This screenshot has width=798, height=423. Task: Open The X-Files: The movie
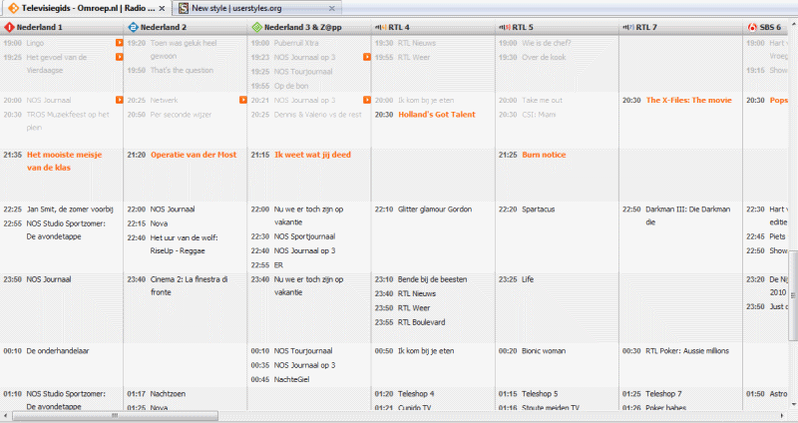pyautogui.click(x=688, y=101)
